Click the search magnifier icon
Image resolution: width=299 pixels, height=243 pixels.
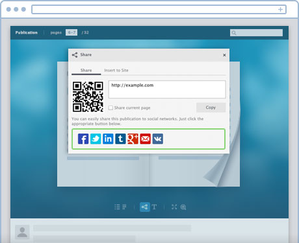tap(234, 33)
